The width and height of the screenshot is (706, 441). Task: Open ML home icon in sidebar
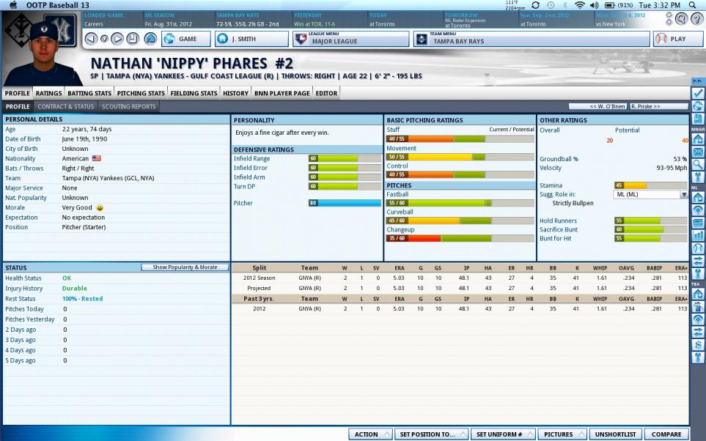[x=698, y=197]
